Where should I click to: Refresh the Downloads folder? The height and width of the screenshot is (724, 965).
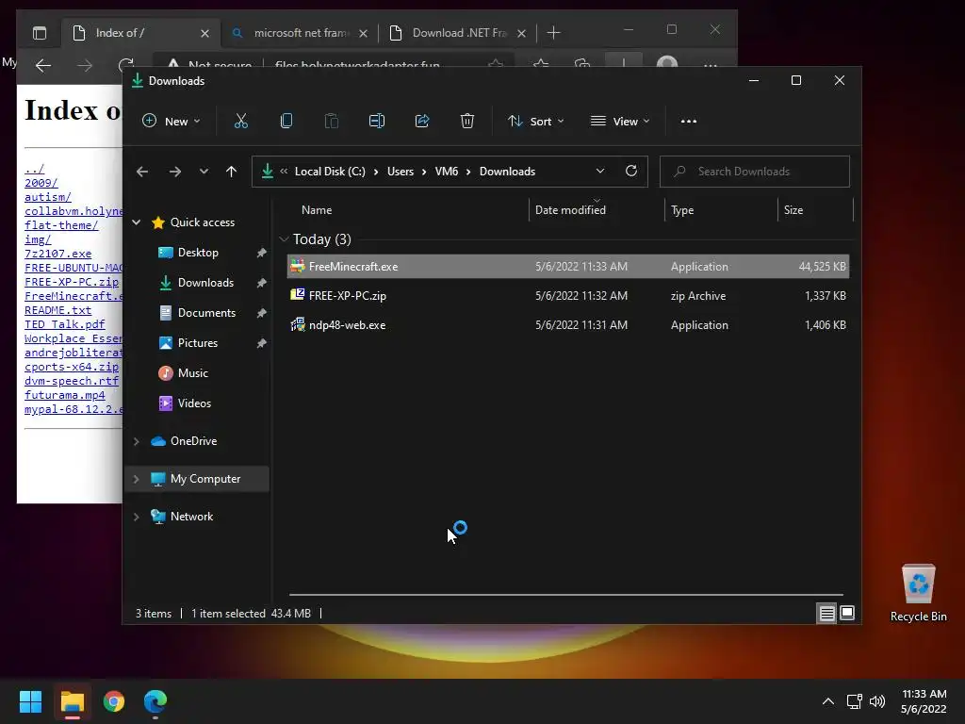tap(631, 172)
